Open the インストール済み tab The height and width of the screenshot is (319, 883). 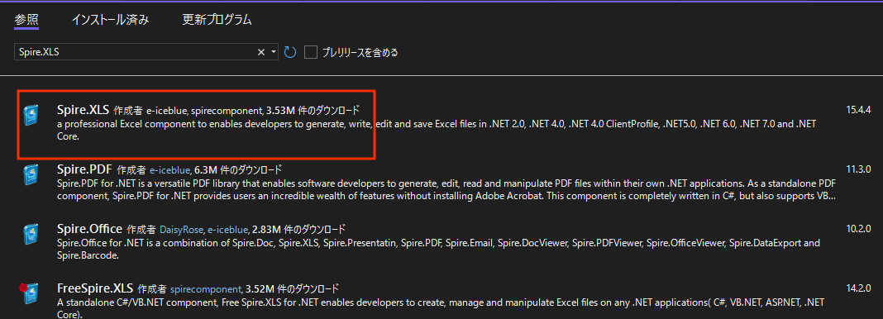tap(111, 20)
